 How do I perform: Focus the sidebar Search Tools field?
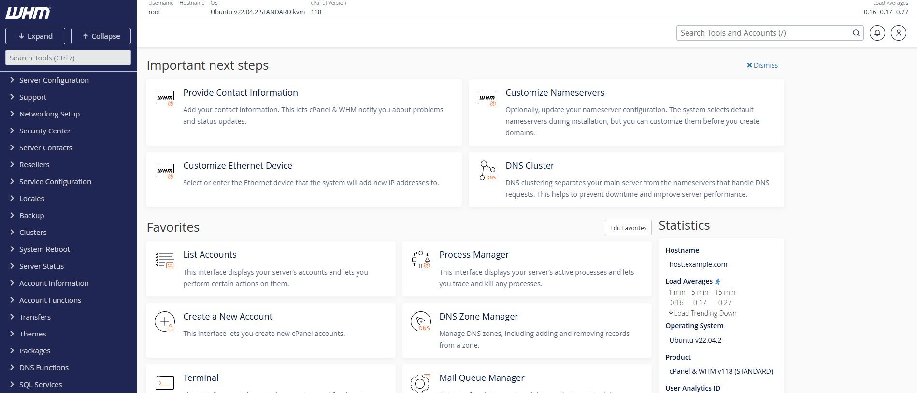coord(68,58)
